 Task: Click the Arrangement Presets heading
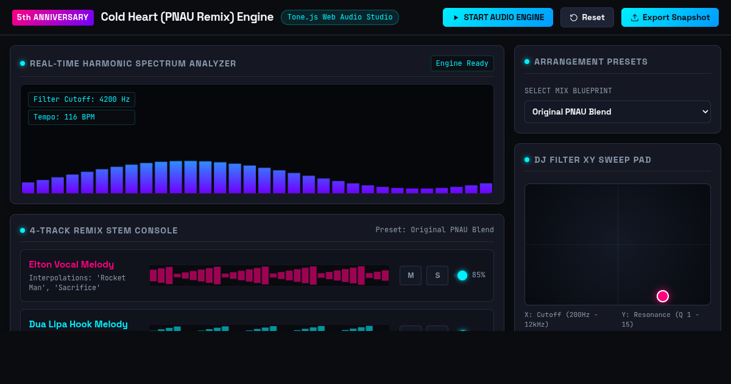[591, 62]
